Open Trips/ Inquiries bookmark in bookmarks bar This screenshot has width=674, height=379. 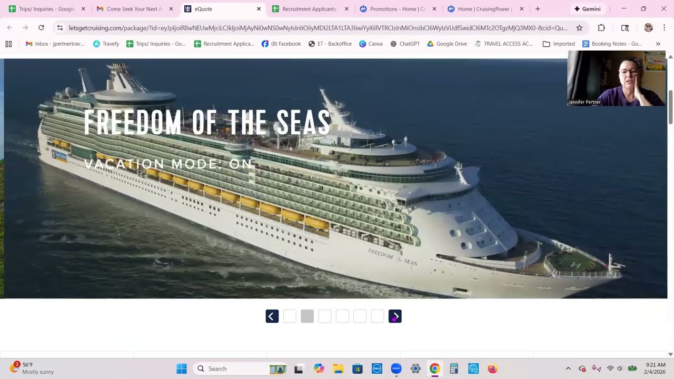[156, 44]
